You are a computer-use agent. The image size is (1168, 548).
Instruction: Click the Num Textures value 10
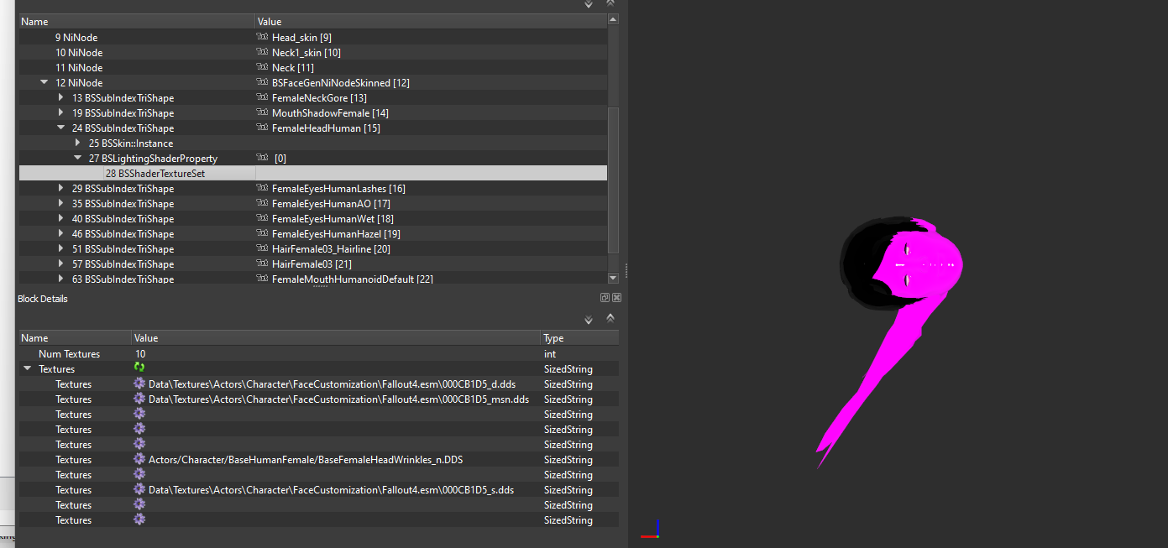[x=140, y=353]
